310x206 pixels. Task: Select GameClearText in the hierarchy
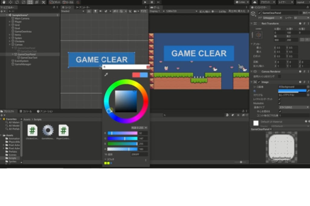[x=29, y=58]
